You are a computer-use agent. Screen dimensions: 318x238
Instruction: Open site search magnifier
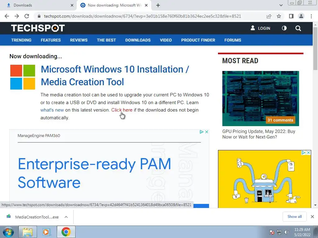(298, 28)
